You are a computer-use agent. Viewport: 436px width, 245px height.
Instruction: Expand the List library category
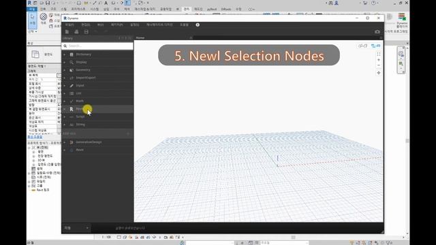[x=65, y=93]
